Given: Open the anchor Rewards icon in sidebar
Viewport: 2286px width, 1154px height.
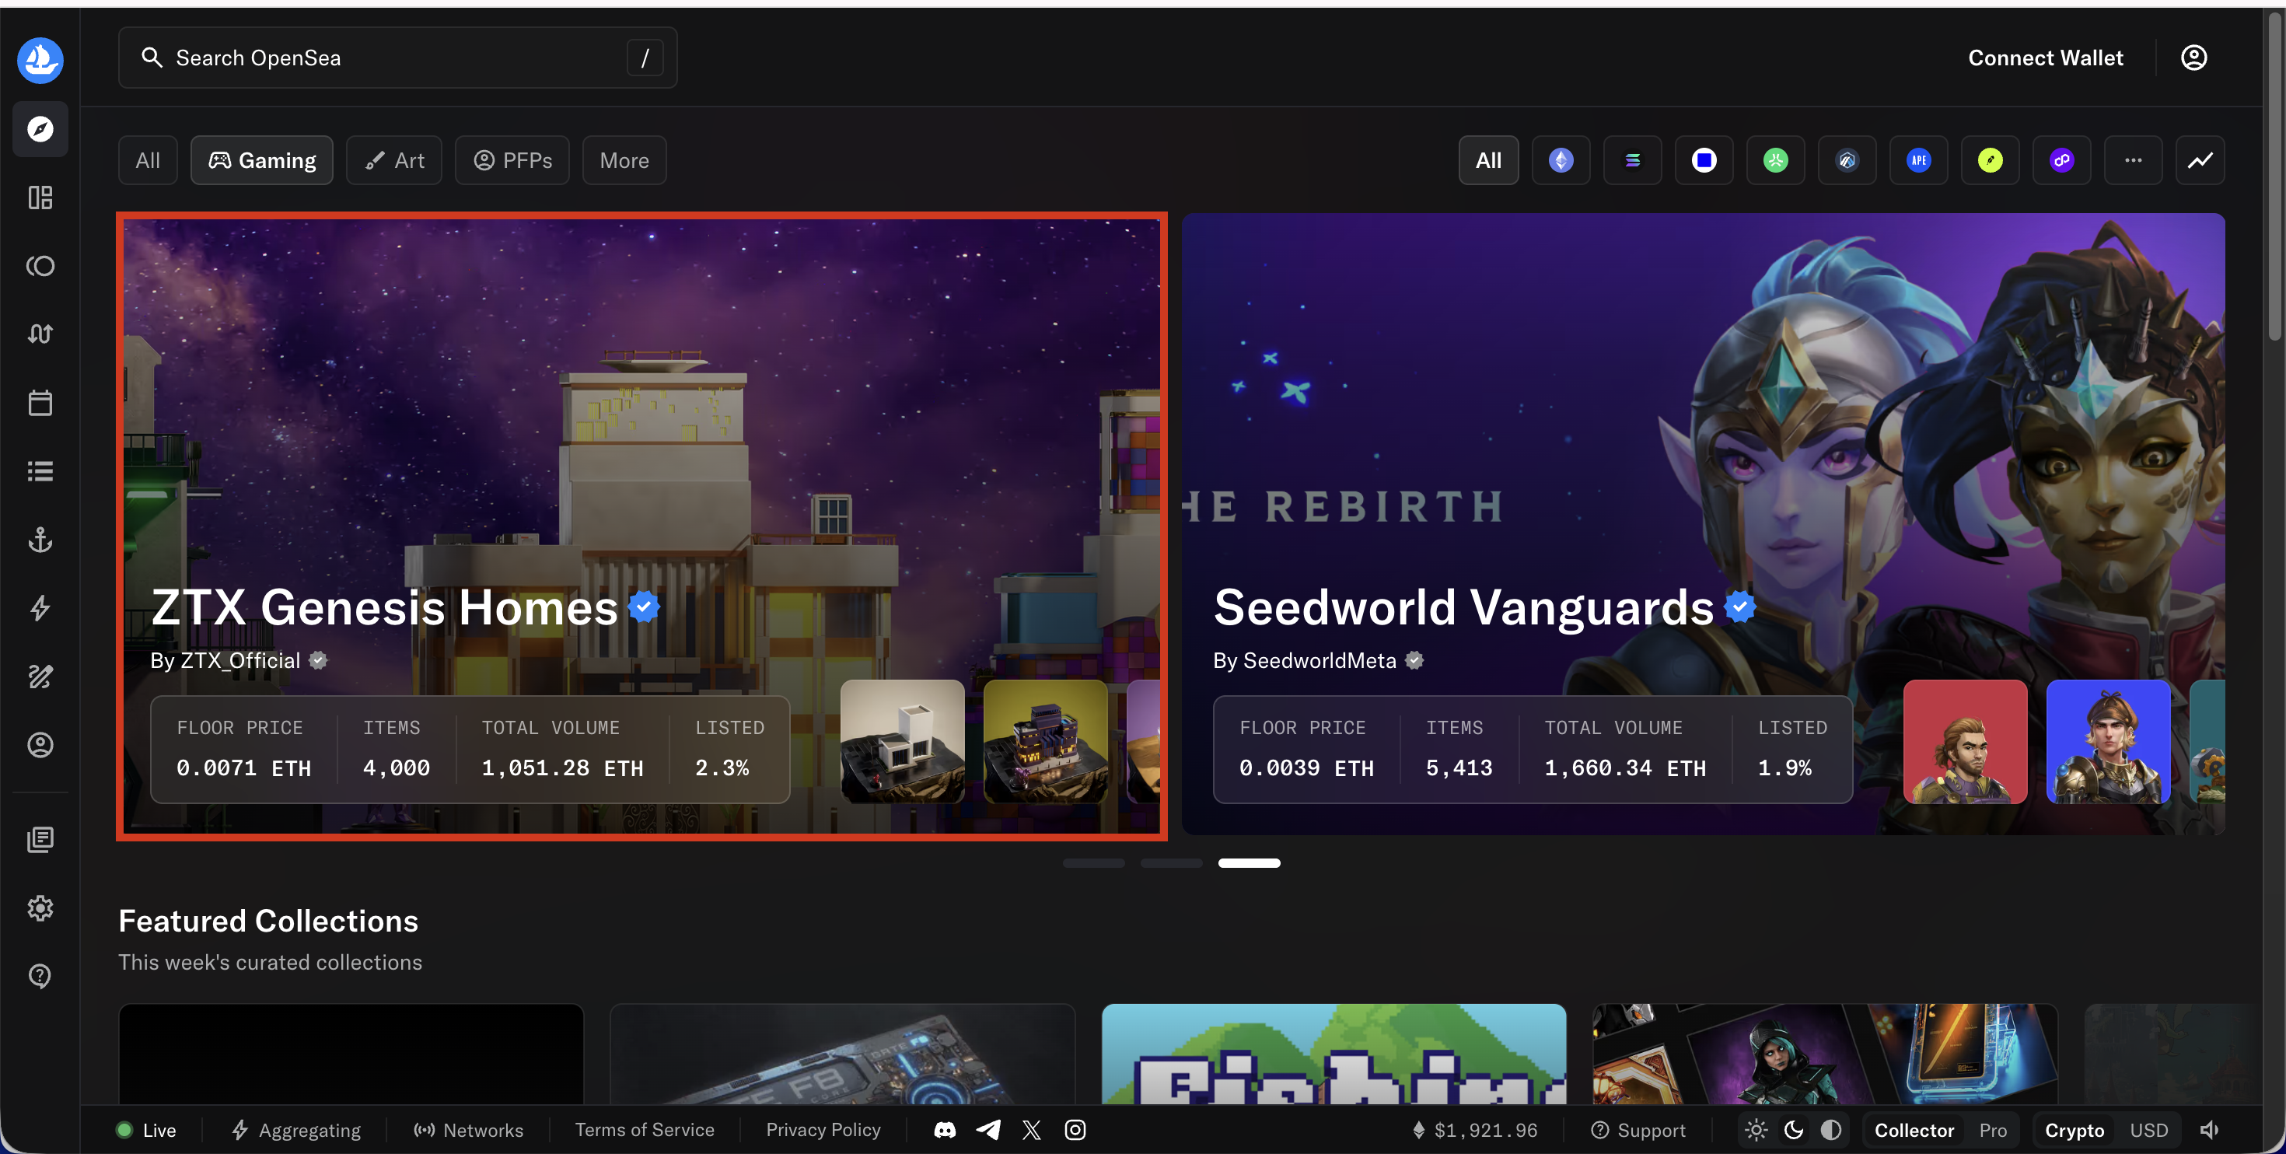Looking at the screenshot, I should click(x=40, y=539).
